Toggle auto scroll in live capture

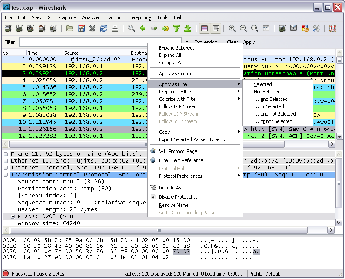click(216, 29)
